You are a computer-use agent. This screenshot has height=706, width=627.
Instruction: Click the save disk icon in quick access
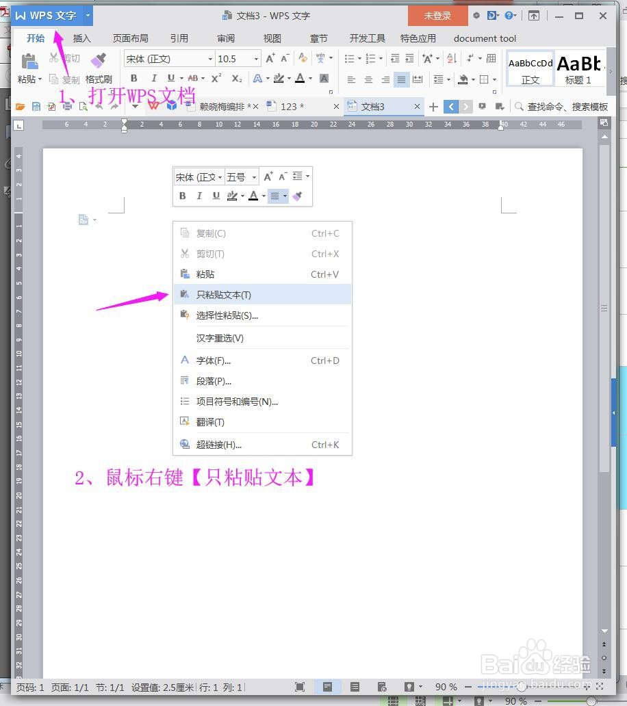[36, 107]
